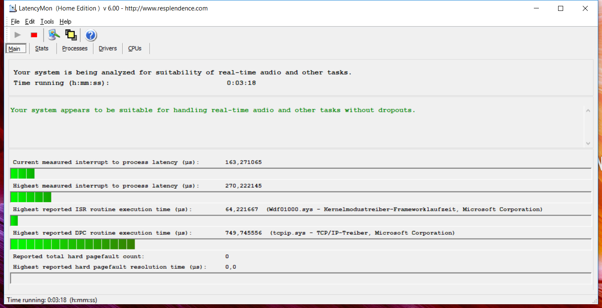The width and height of the screenshot is (602, 308).
Task: Click the value 749,745556
Action: point(243,233)
